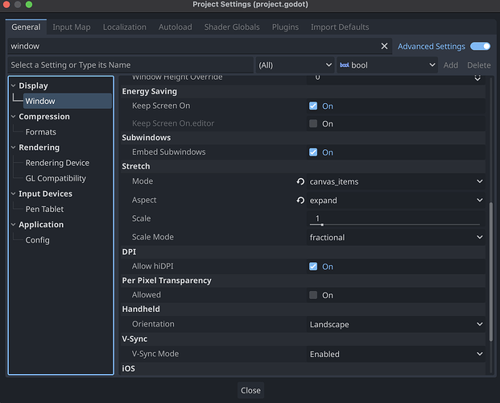Click the Energy Saving section header
This screenshot has width=500, height=403.
click(303, 91)
